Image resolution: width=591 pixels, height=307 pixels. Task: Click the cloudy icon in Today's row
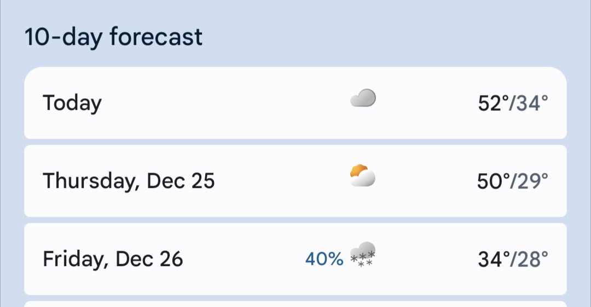(x=363, y=99)
